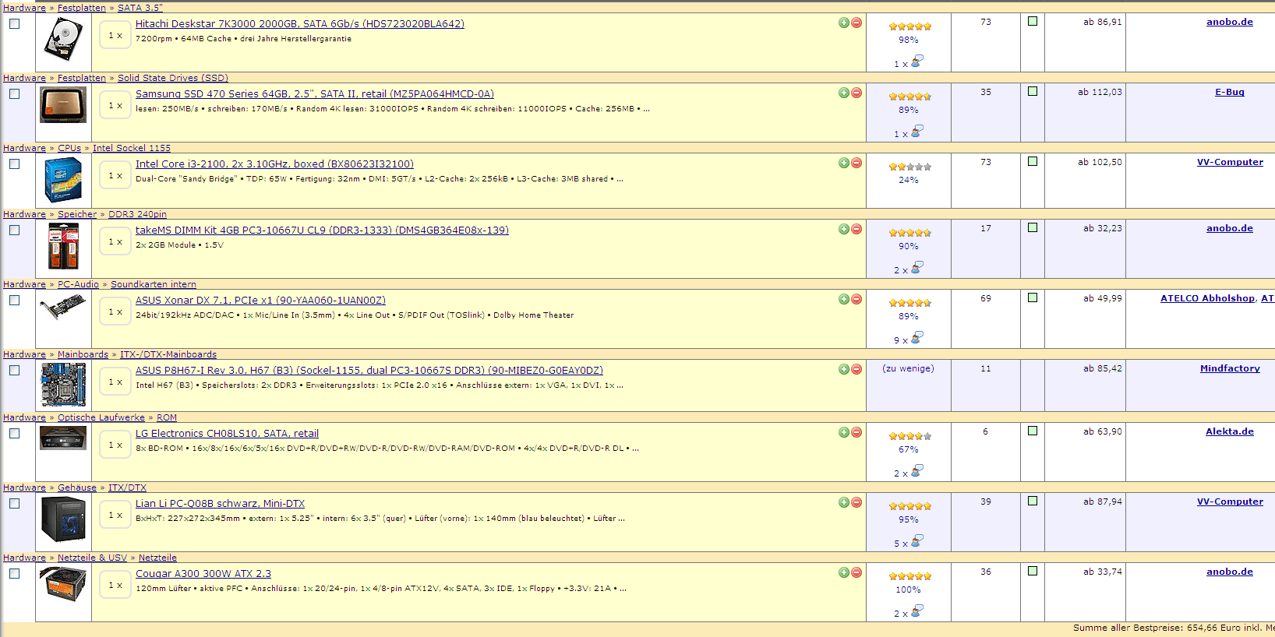
Task: Open user reviews icon for takeMS DIMM Kit
Action: pos(917,267)
